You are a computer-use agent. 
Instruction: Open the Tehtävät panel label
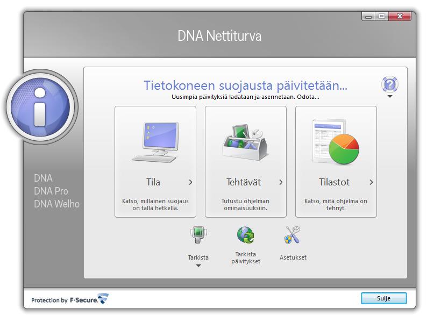point(244,182)
